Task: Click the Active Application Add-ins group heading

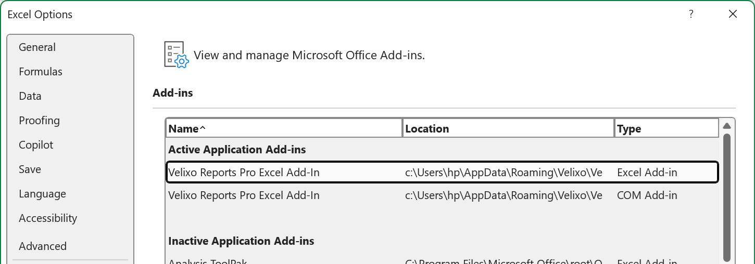Action: (237, 150)
